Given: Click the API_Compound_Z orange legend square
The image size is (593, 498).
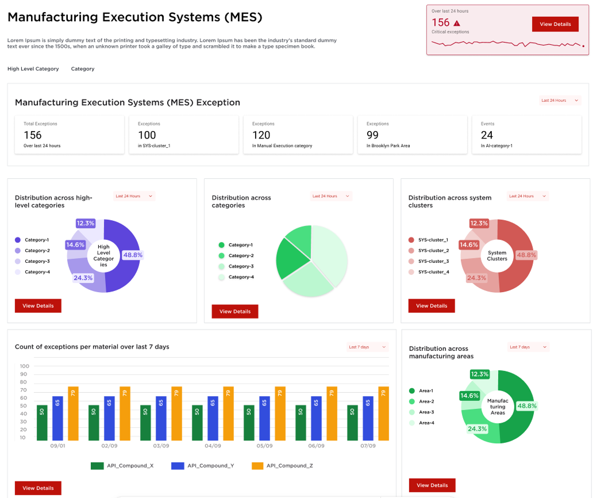Looking at the screenshot, I should (x=257, y=466).
